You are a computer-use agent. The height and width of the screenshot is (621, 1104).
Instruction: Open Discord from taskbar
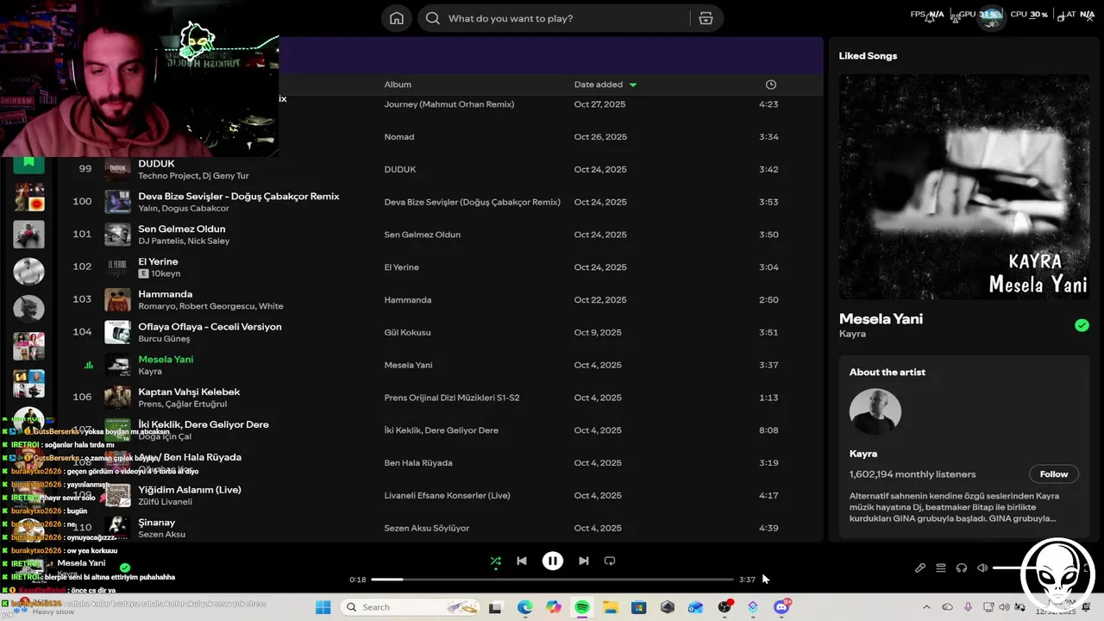(781, 607)
